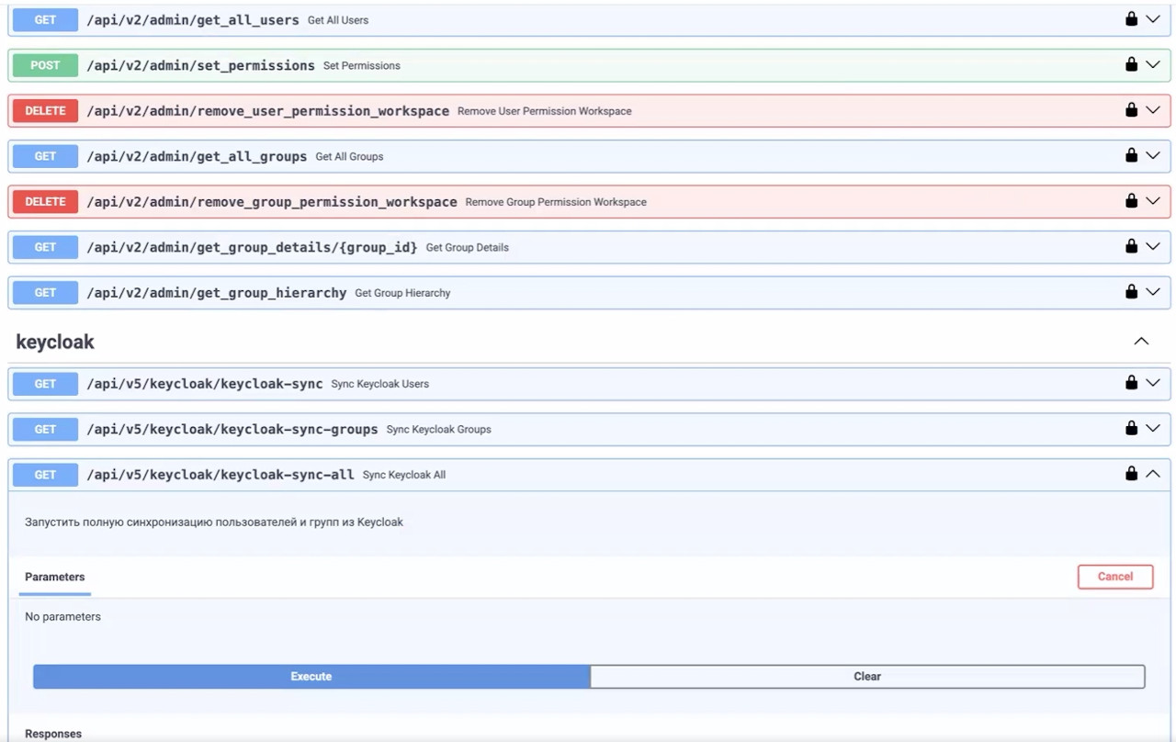This screenshot has width=1176, height=742.
Task: Click lock icon on keycloak-sync-all endpoint
Action: point(1132,473)
